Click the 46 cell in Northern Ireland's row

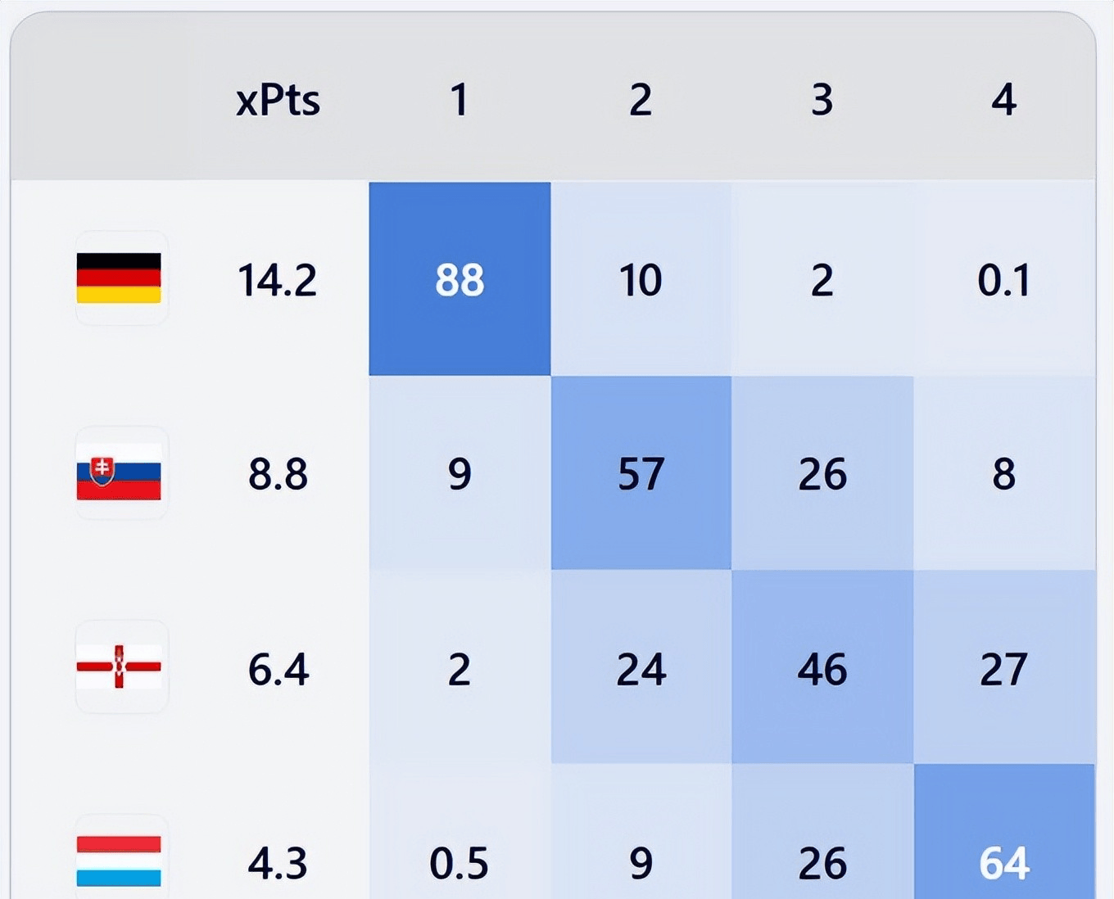(822, 668)
